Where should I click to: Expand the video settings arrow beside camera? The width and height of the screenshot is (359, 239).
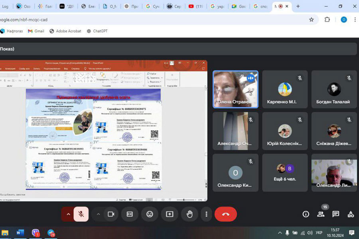click(98, 214)
